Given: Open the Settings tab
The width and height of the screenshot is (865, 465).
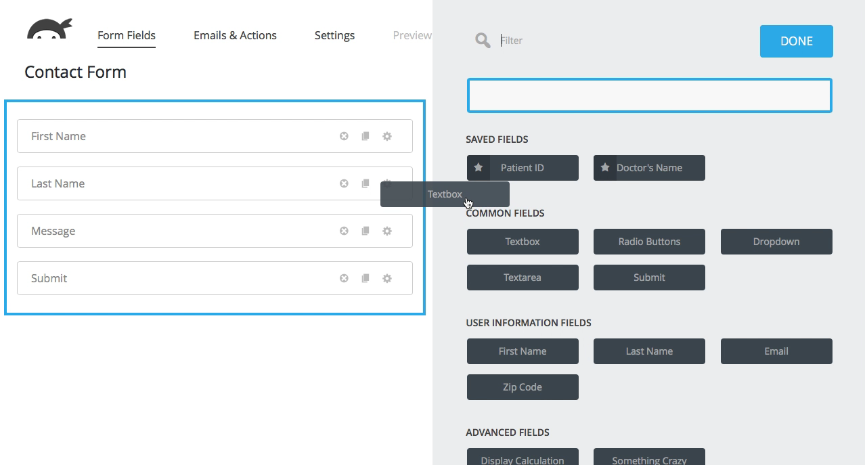Looking at the screenshot, I should tap(334, 35).
